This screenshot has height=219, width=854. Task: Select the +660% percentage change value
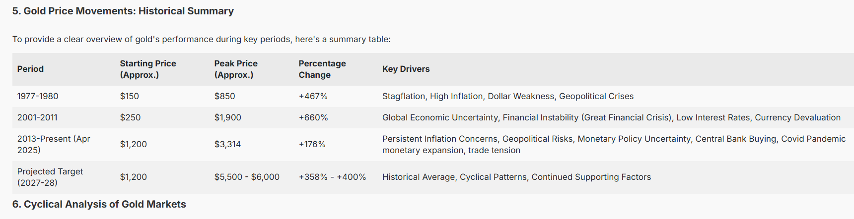[313, 117]
